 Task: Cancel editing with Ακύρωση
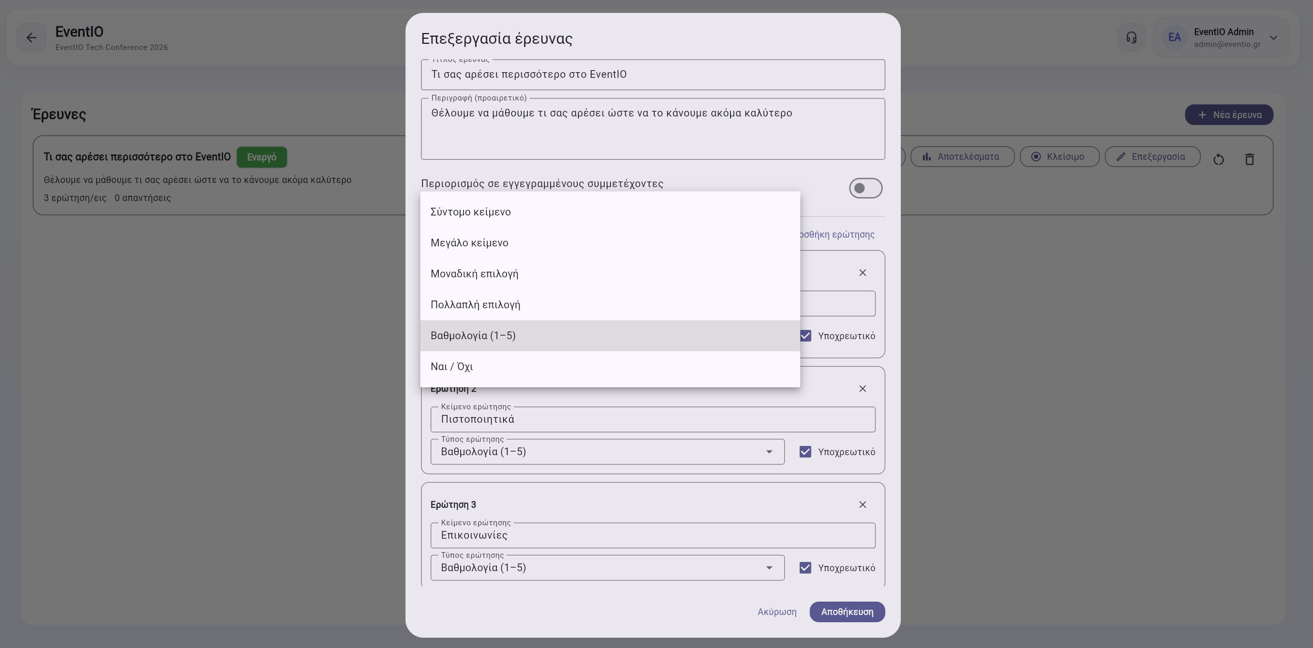(777, 612)
